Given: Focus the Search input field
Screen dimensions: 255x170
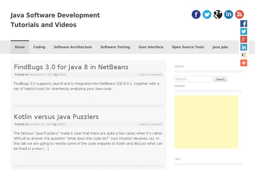Looking at the screenshot, I should coord(193,79).
